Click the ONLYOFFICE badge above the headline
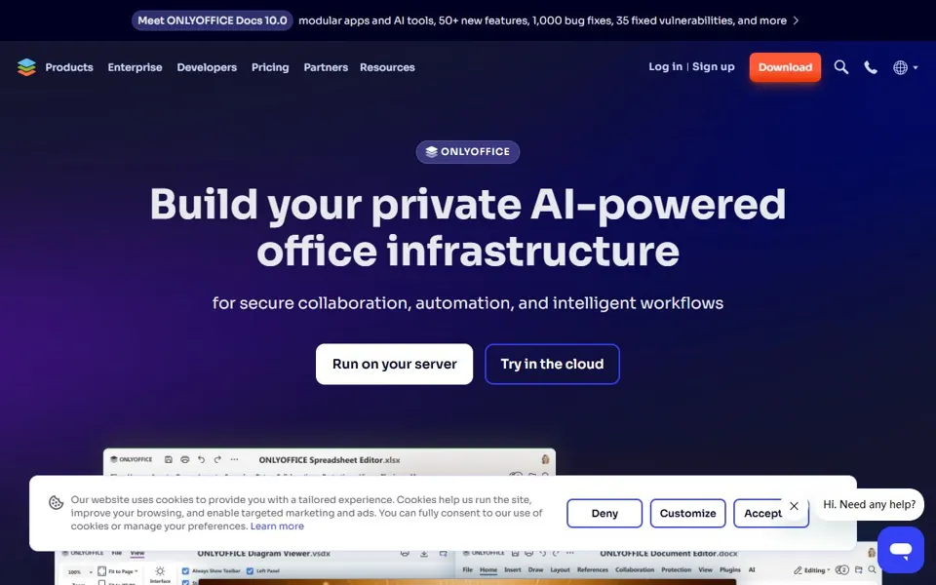This screenshot has width=936, height=585. (467, 152)
